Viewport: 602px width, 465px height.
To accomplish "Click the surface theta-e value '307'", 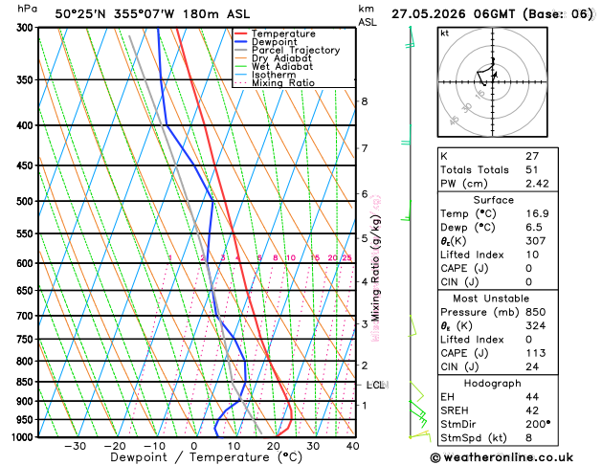I will [535, 241].
